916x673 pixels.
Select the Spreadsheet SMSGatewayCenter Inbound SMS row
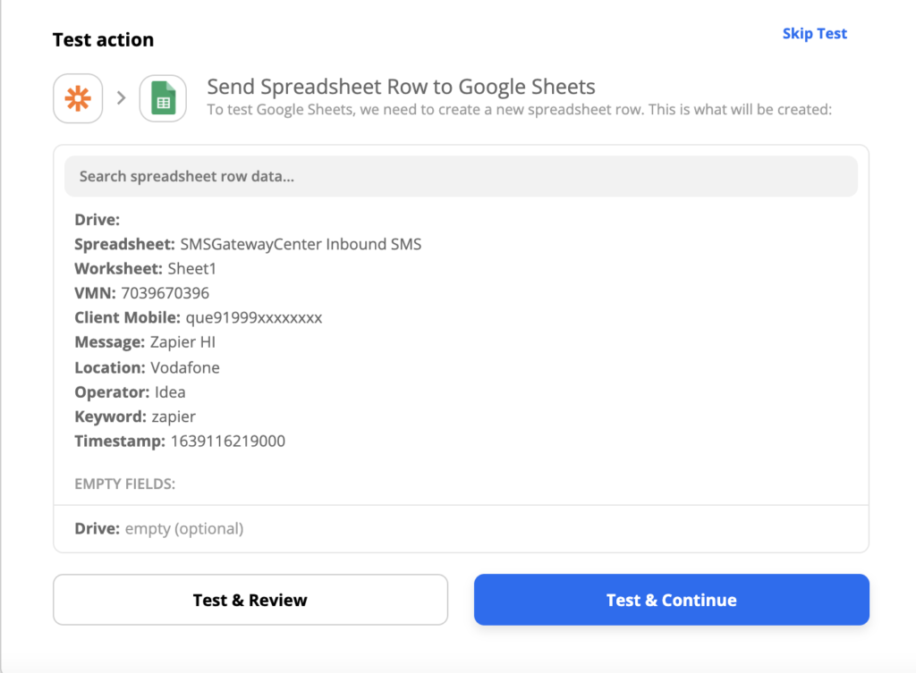(248, 244)
